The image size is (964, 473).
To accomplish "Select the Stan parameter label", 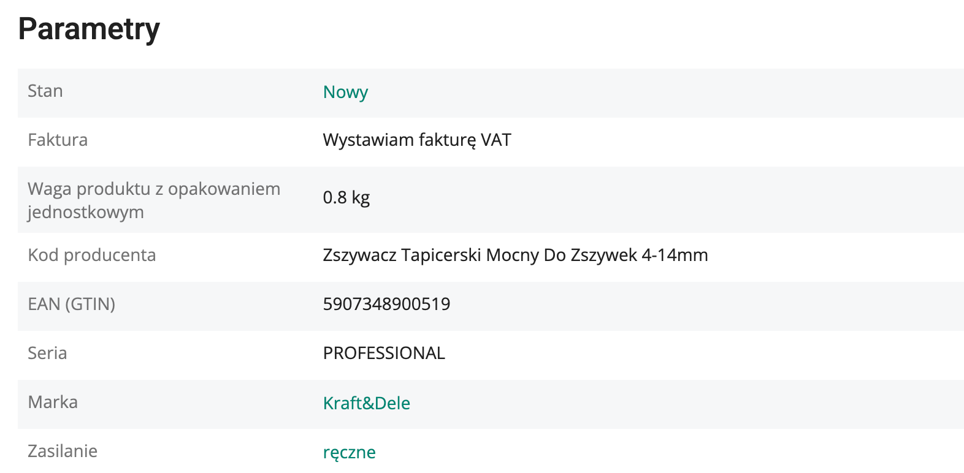I will 45,91.
